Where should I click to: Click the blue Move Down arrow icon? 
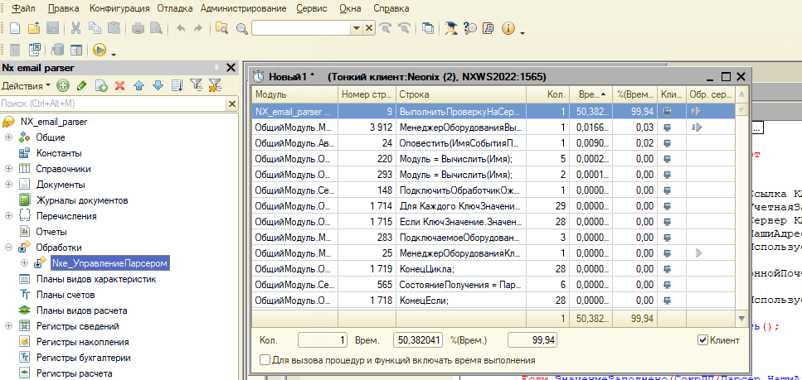(x=157, y=85)
